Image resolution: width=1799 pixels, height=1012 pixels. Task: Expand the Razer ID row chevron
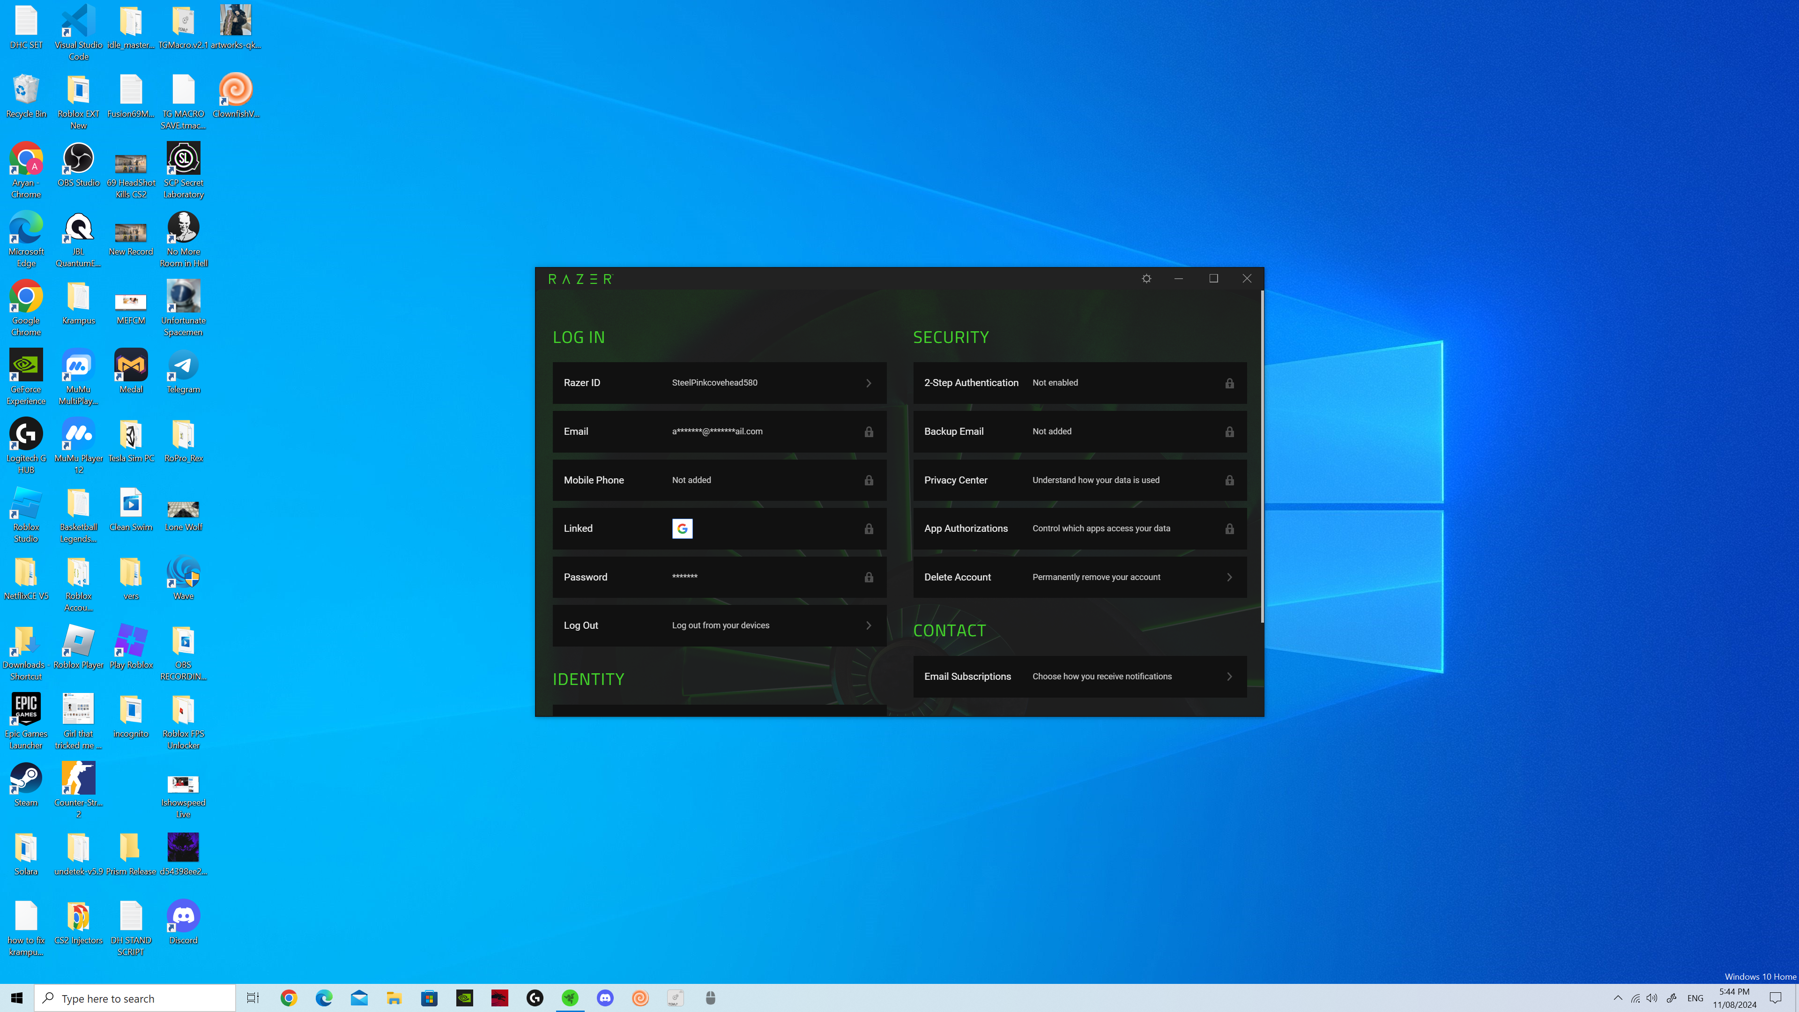tap(868, 383)
